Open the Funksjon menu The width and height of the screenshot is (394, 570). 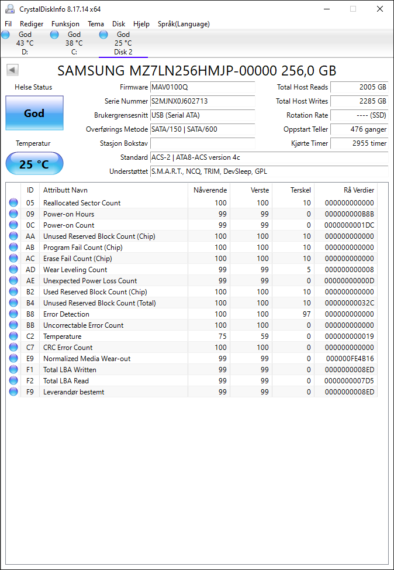point(65,24)
